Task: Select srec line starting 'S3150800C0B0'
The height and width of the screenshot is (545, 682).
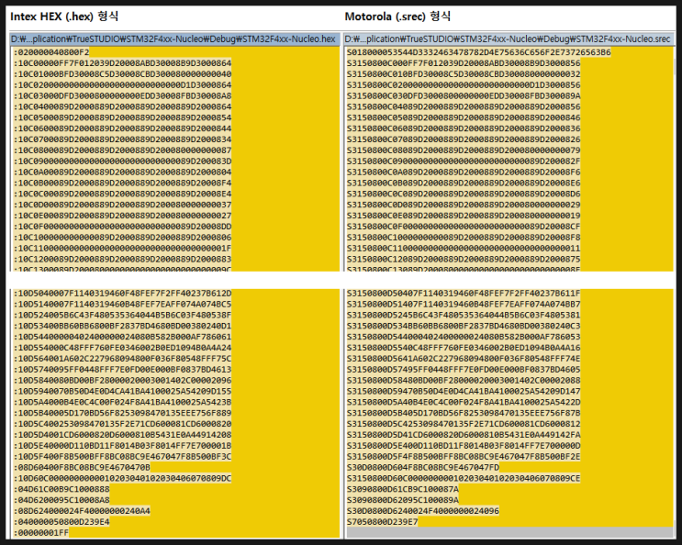Action: coord(464,183)
